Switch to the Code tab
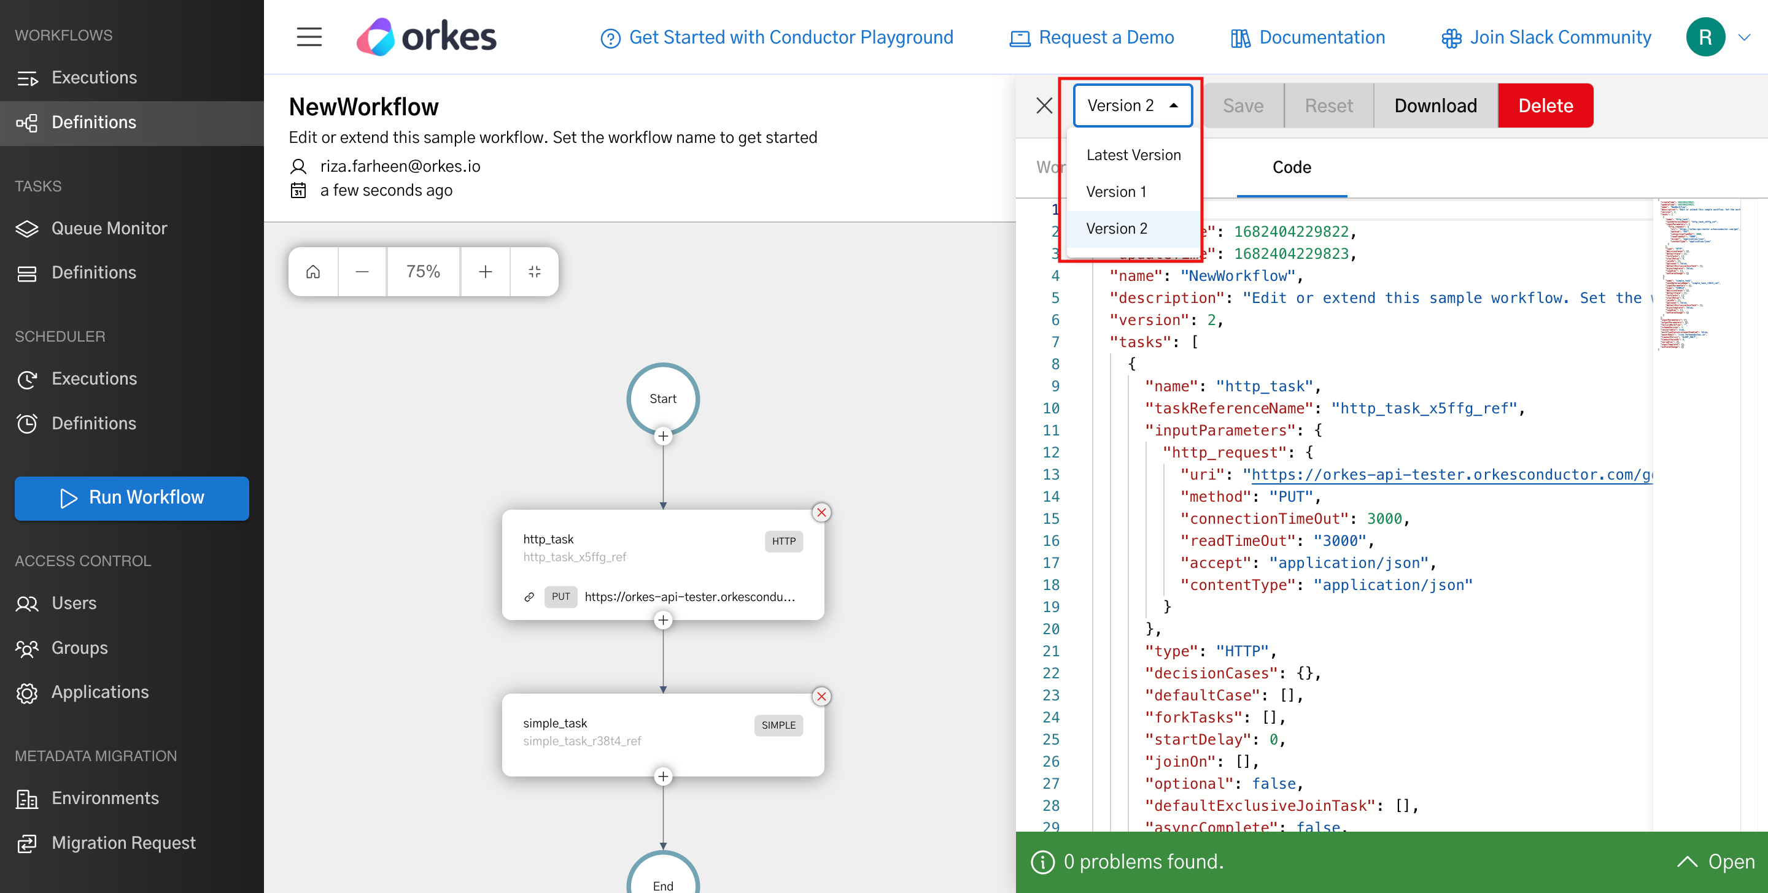Image resolution: width=1768 pixels, height=893 pixels. pos(1291,167)
